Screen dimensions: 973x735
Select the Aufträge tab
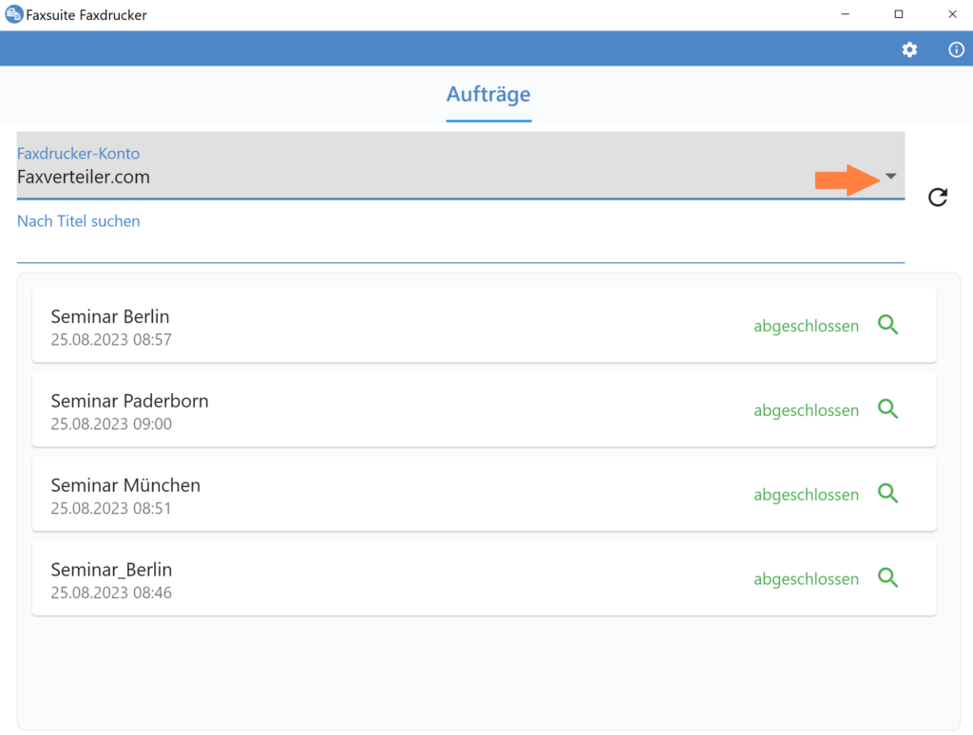(488, 94)
